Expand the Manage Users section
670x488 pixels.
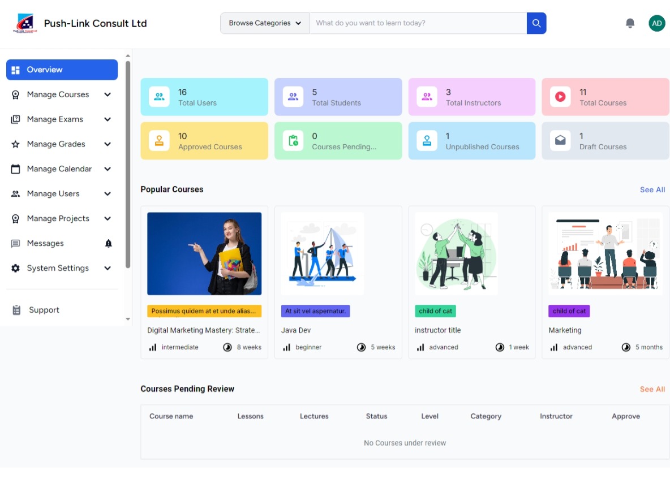point(107,193)
